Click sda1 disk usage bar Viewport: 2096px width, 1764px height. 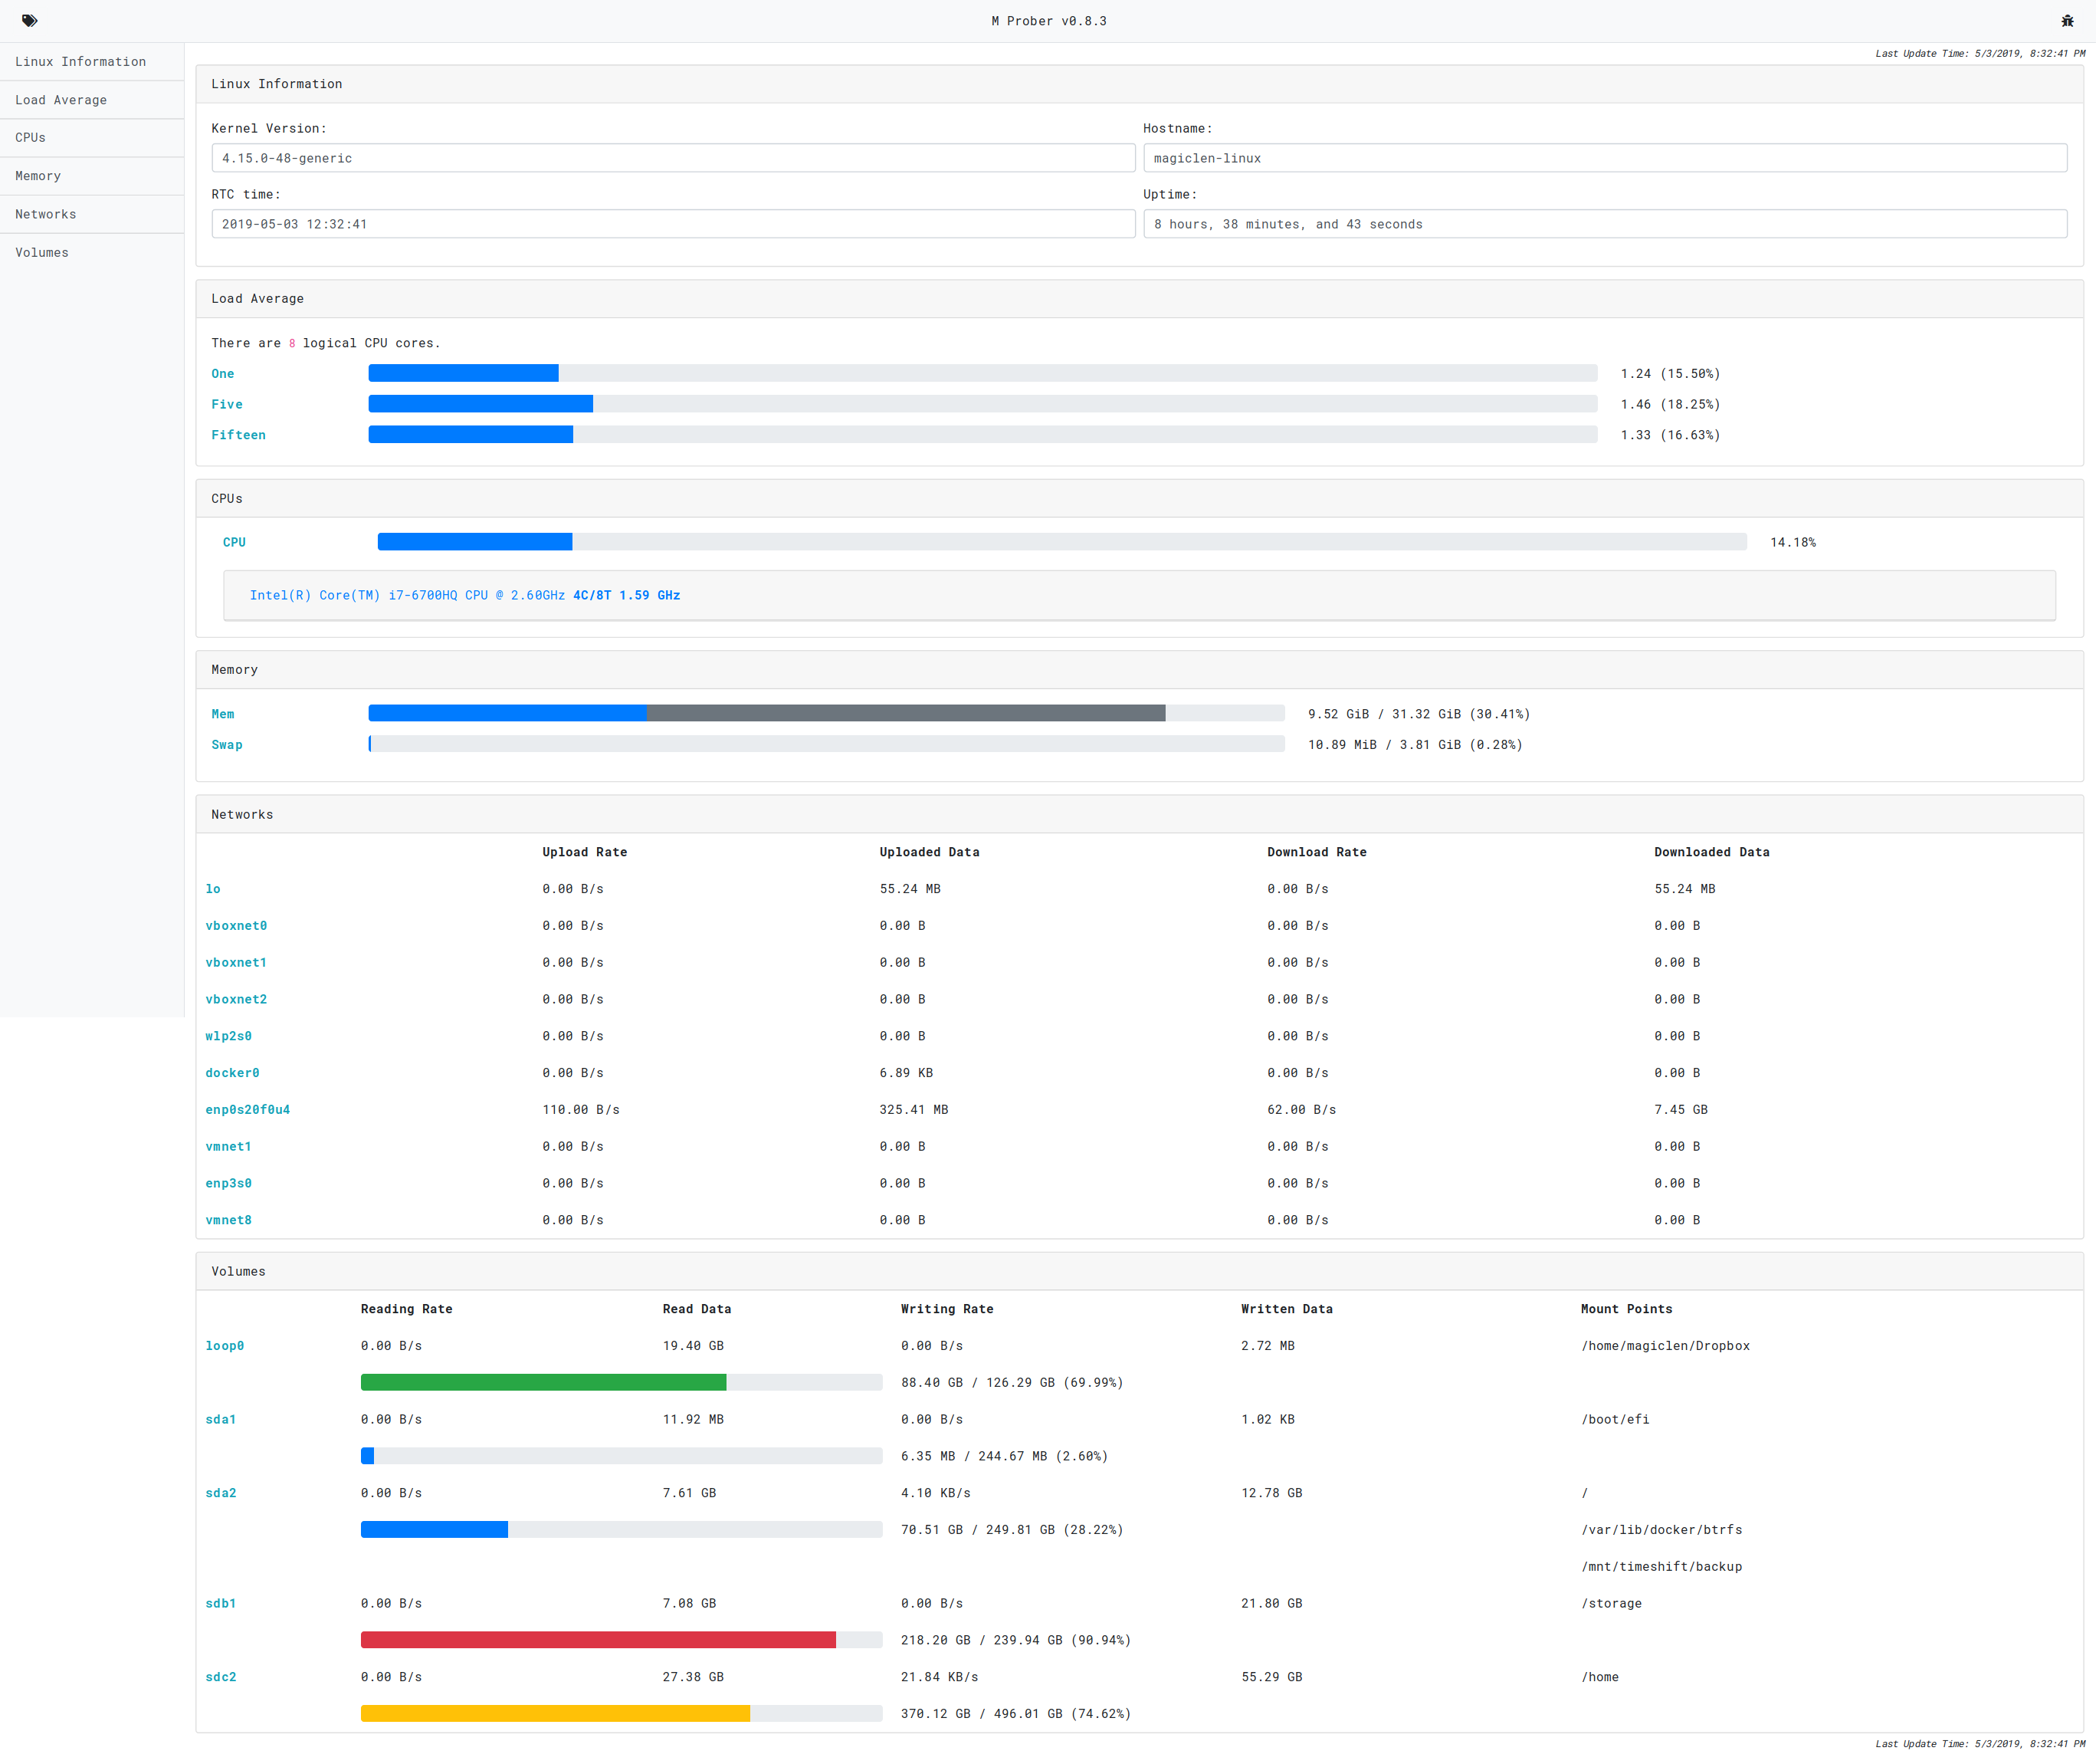[622, 1456]
